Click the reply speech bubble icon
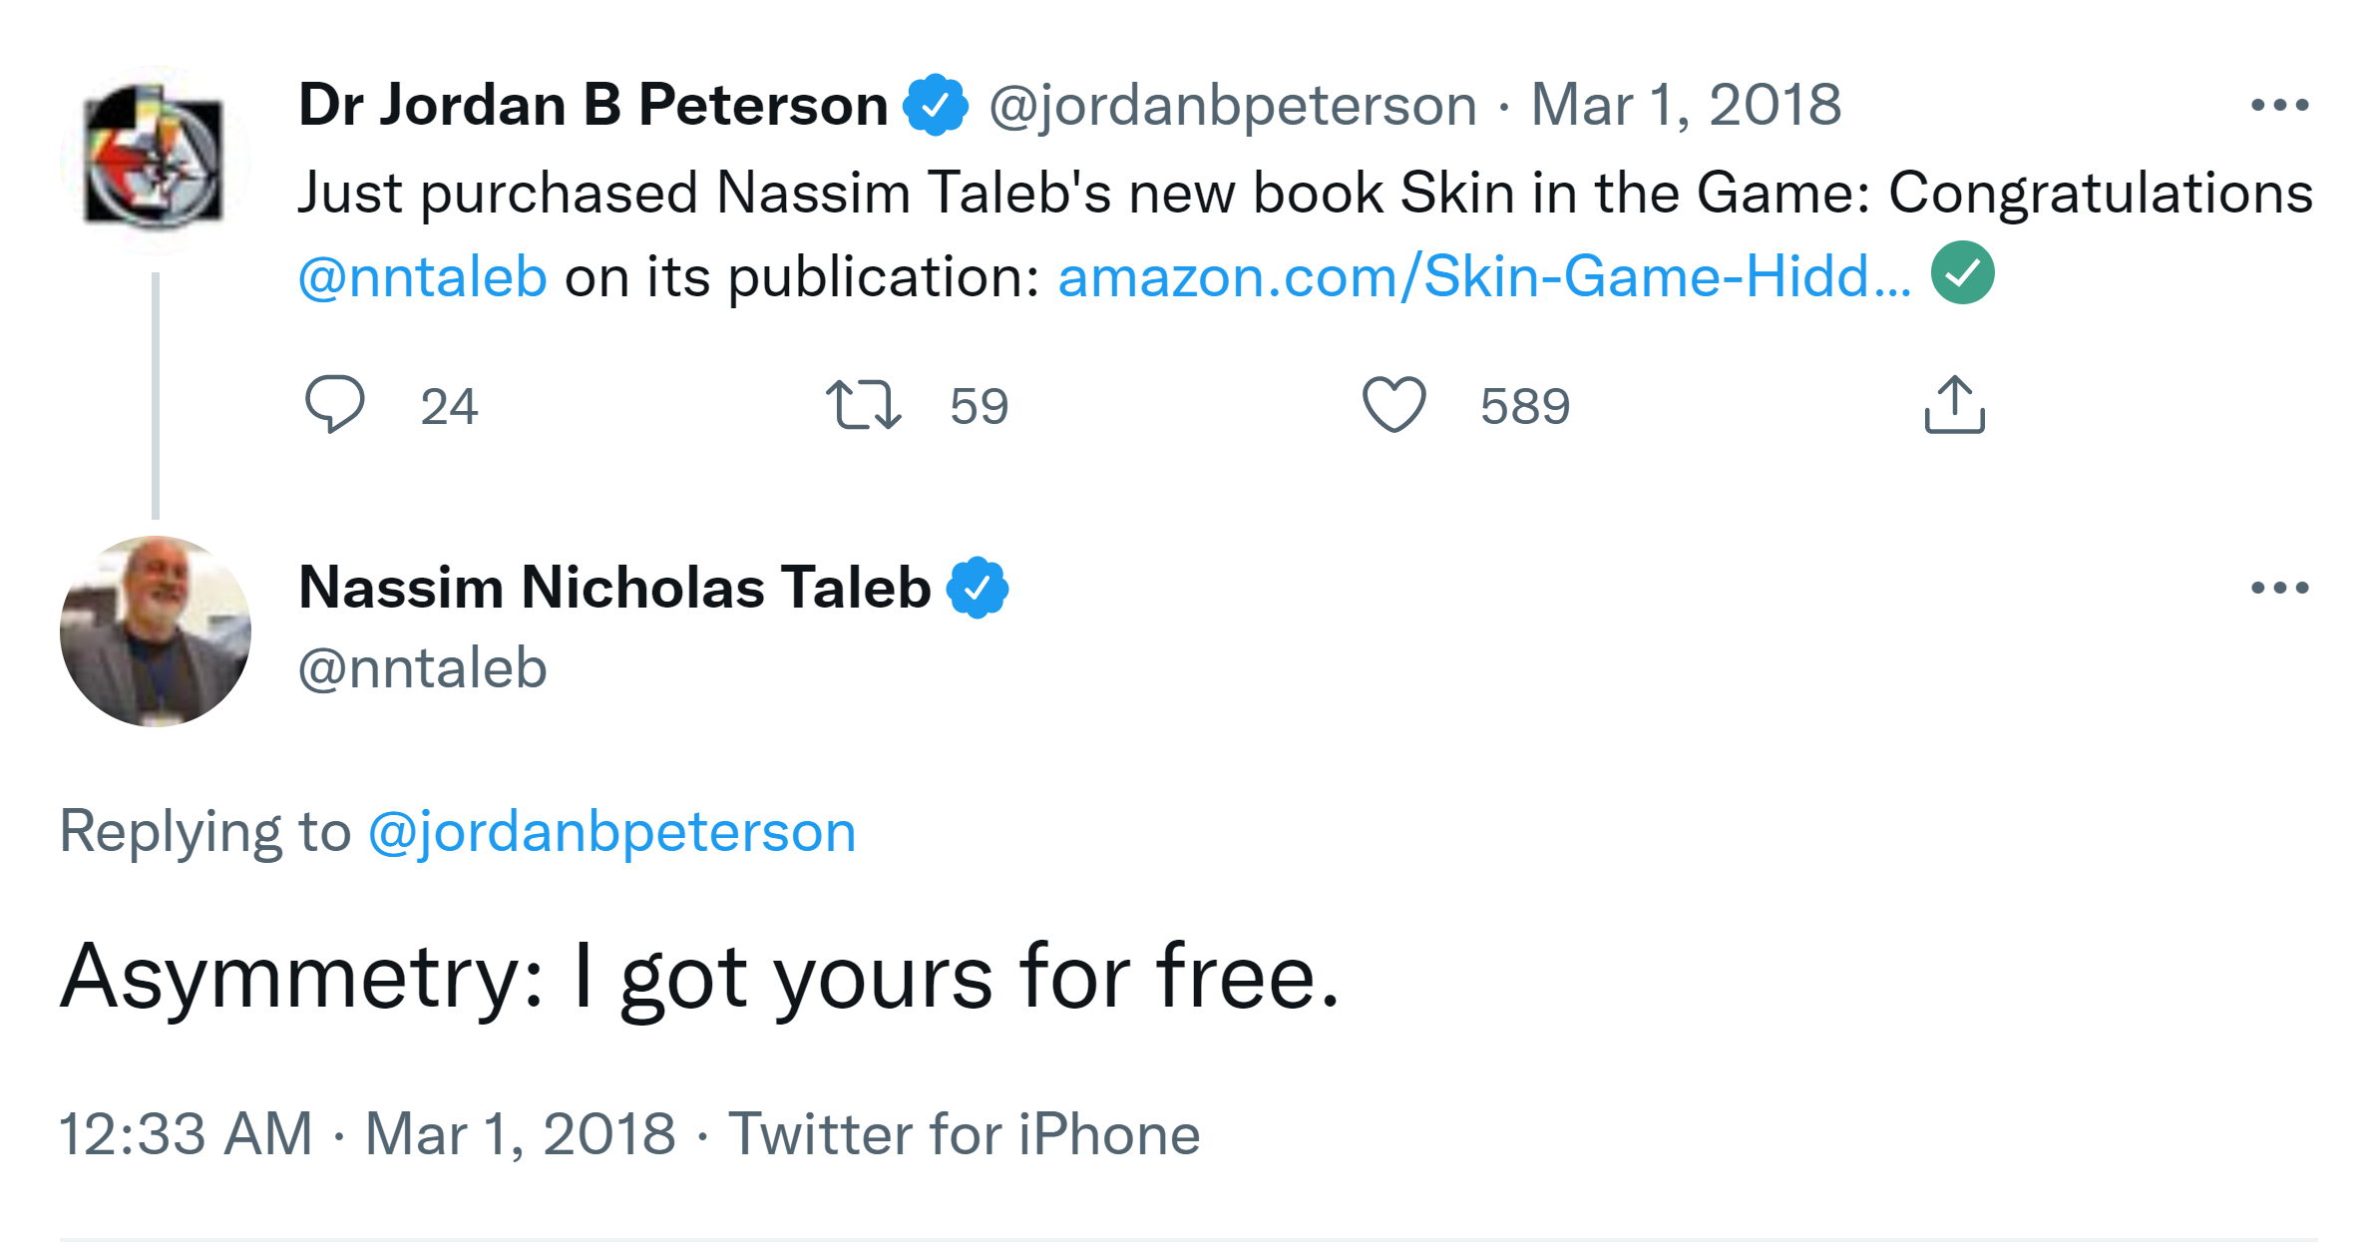Viewport: 2369px width, 1256px height. coord(334,404)
